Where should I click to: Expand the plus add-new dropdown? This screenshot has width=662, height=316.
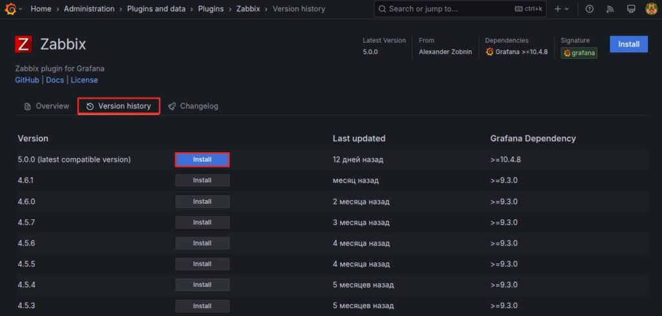click(561, 9)
